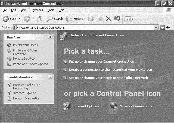Collapse the See Also panel
The width and height of the screenshot is (174, 123).
point(50,37)
